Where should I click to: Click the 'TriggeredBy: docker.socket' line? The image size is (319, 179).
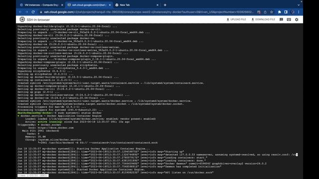39,125
